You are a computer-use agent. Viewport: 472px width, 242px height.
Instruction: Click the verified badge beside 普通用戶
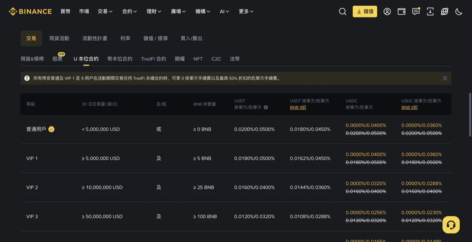[x=51, y=129]
